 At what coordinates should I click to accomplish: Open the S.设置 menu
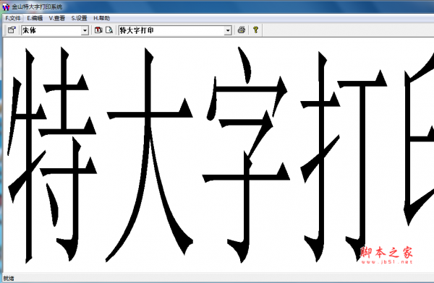click(79, 18)
